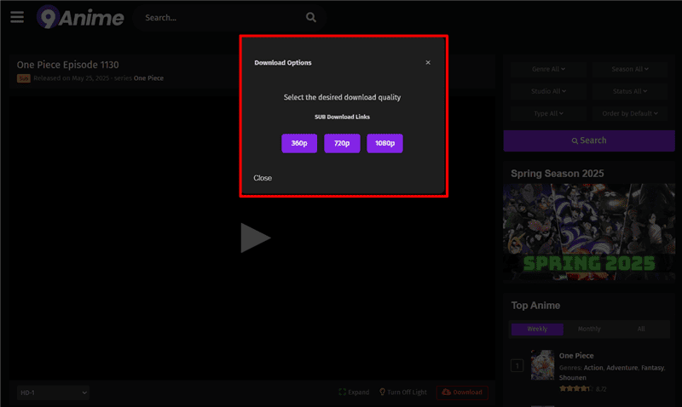
Task: Open the hamburger menu icon
Action: click(x=17, y=17)
